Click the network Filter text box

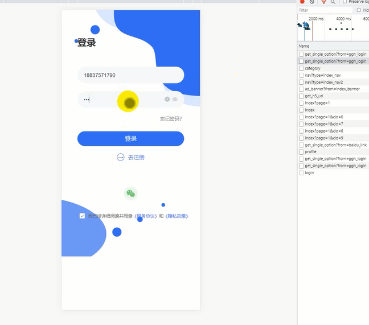325,10
